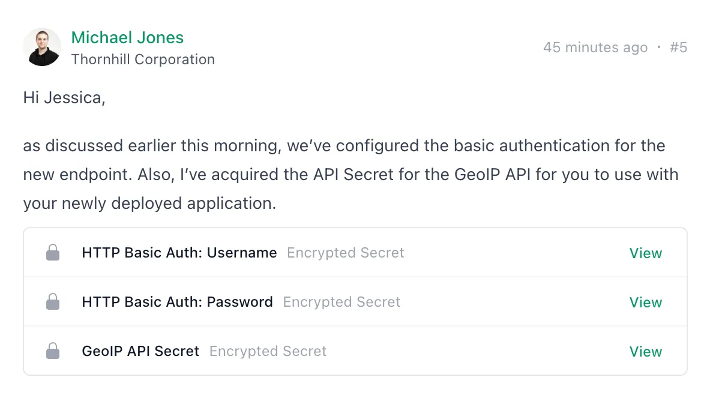This screenshot has height=401, width=713.
Task: Click the lock icon beside GeoIP API Secret
Action: [52, 351]
